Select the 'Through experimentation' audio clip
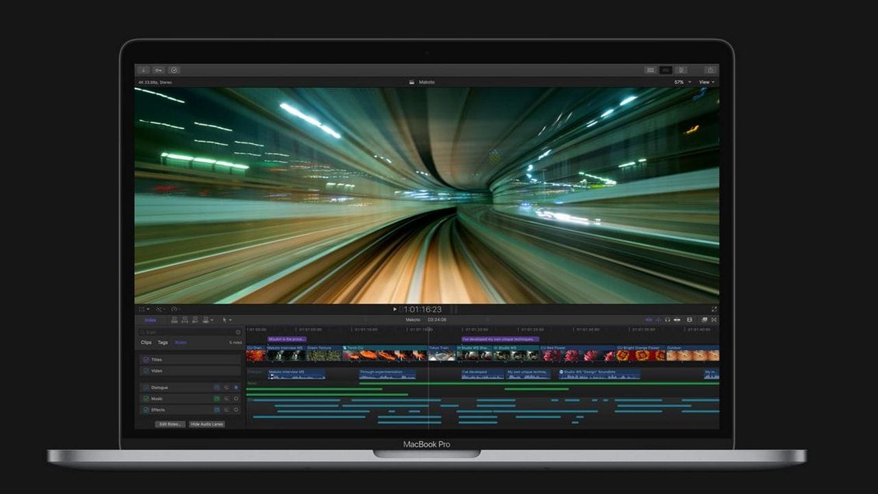878x494 pixels. (388, 374)
